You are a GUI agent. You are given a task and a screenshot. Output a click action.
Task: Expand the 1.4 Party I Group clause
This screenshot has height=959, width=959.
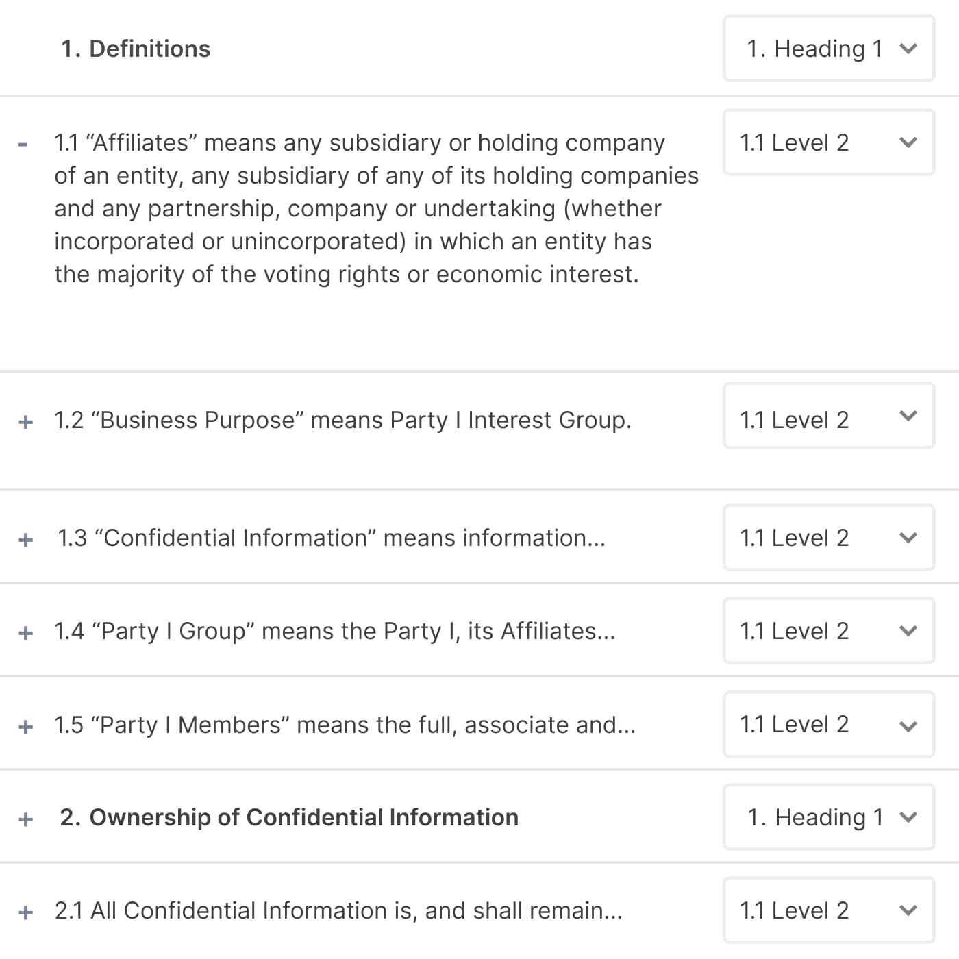(26, 632)
